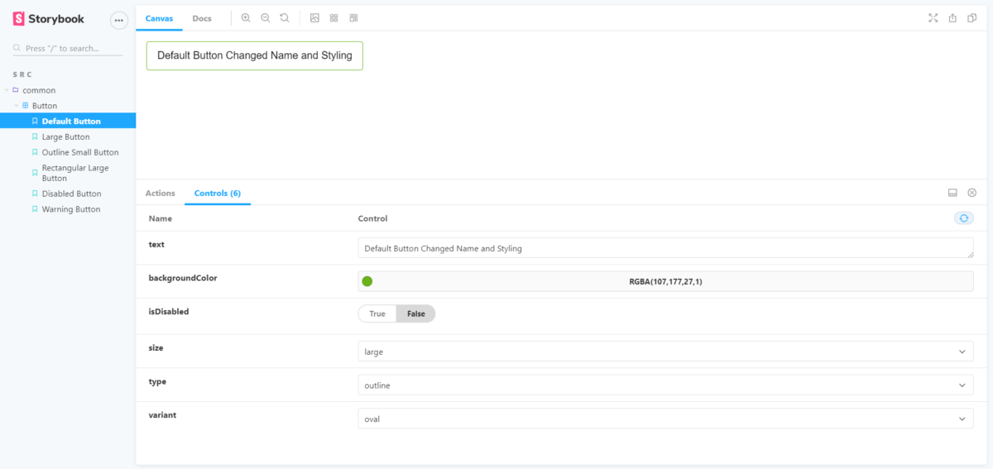Click the Default Button bookmark icon

click(x=35, y=122)
